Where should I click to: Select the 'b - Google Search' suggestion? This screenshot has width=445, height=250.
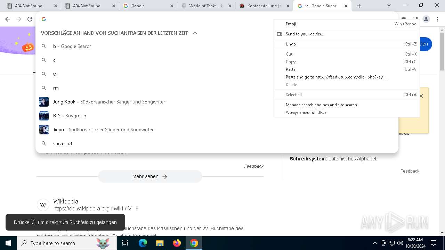click(x=217, y=46)
